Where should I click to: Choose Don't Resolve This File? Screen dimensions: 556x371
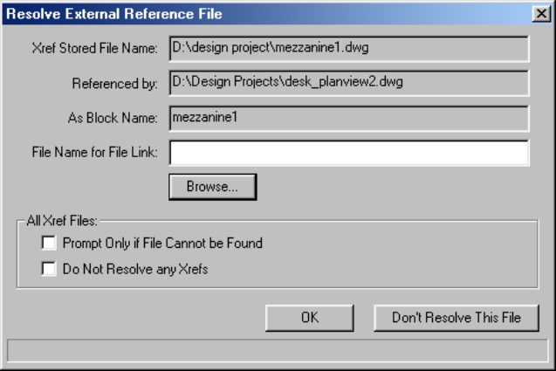(x=456, y=318)
